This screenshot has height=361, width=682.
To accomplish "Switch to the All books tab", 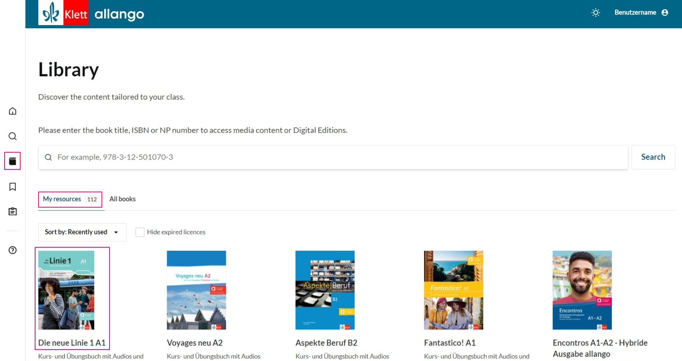I will click(x=123, y=199).
